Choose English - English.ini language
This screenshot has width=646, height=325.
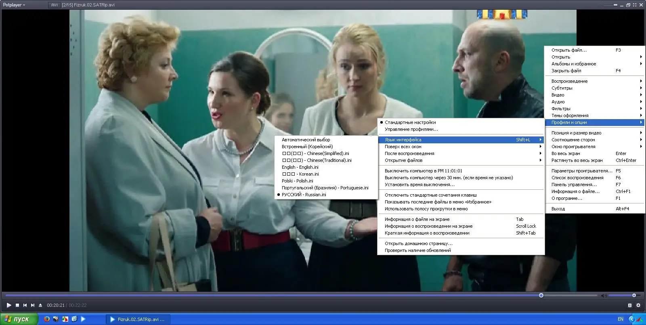[x=325, y=167]
